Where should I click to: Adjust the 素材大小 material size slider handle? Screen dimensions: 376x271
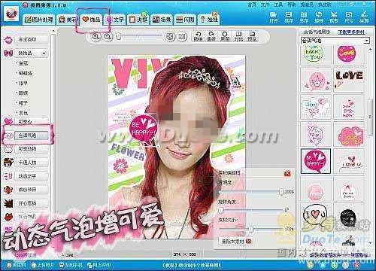pyautogui.click(x=251, y=229)
